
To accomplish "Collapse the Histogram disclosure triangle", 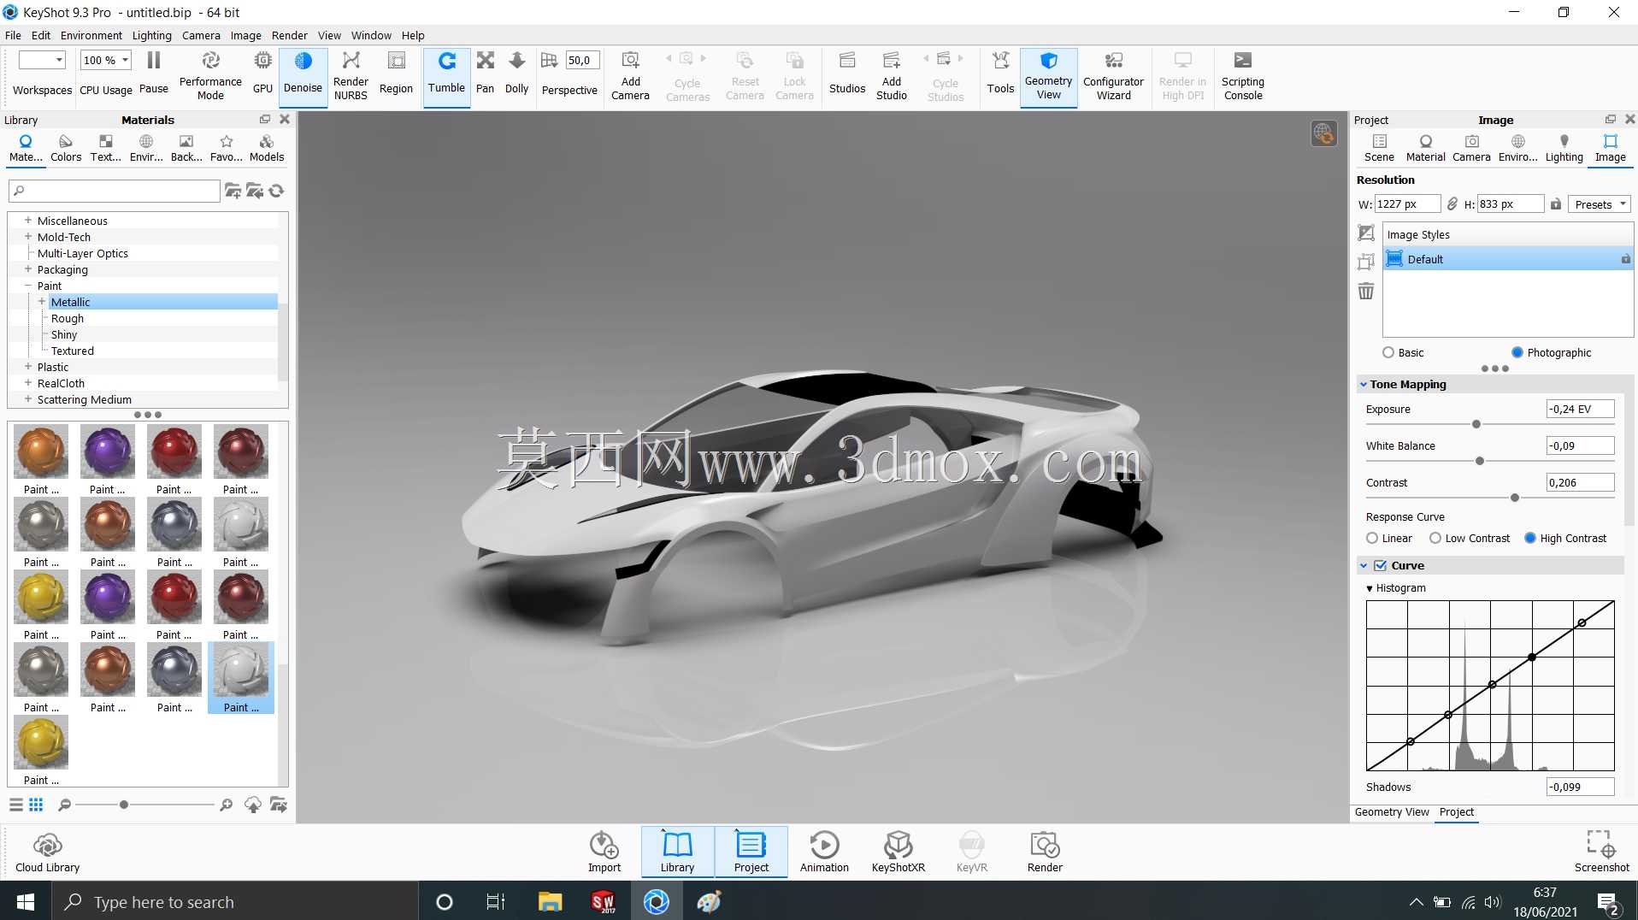I will coord(1370,588).
